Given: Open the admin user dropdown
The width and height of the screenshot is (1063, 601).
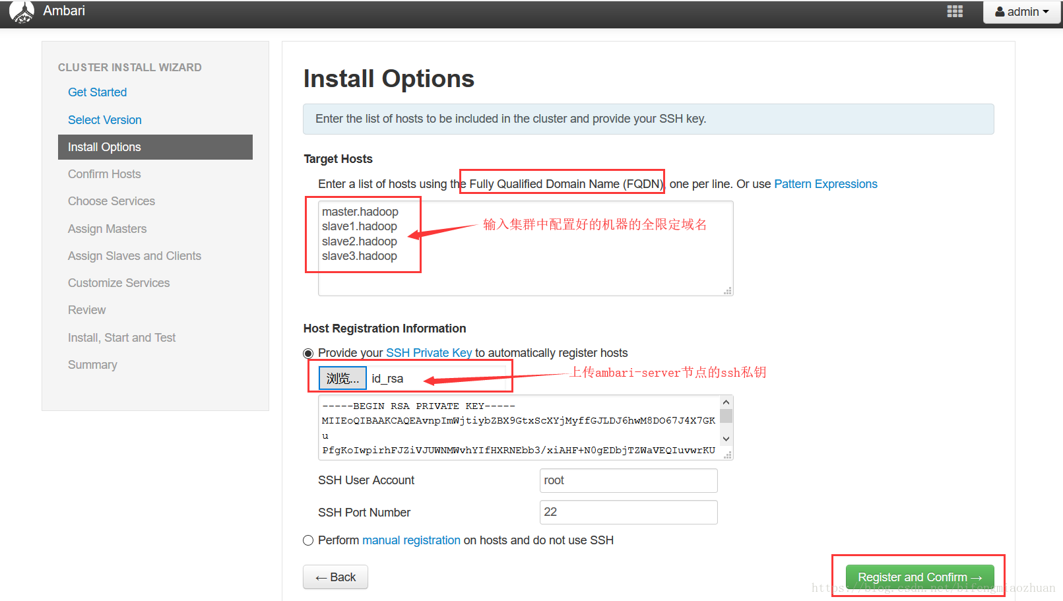Looking at the screenshot, I should pos(1022,12).
